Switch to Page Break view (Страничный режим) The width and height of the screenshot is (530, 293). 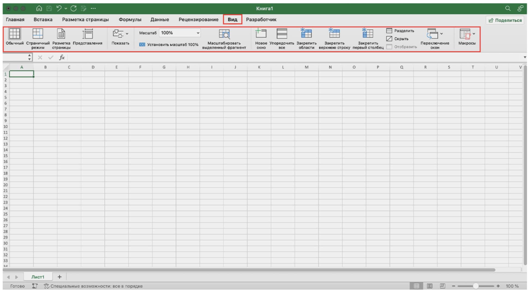tap(38, 34)
